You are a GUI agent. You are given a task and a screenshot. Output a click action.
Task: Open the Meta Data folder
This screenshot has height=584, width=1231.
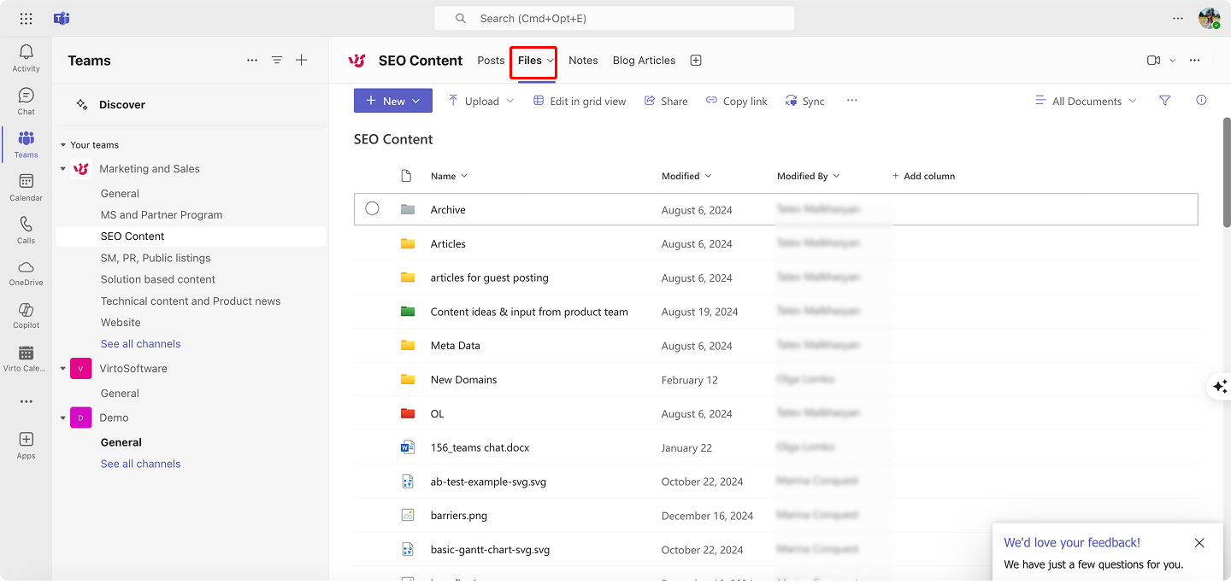pos(455,346)
